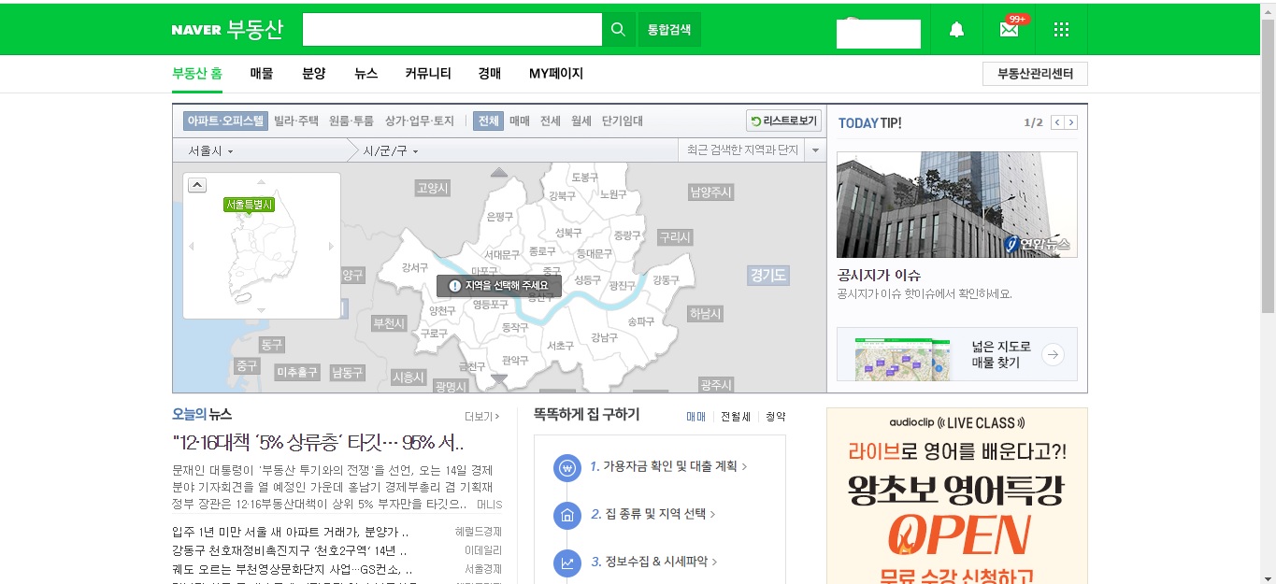Open 경매 menu
This screenshot has width=1276, height=584.
tap(490, 74)
